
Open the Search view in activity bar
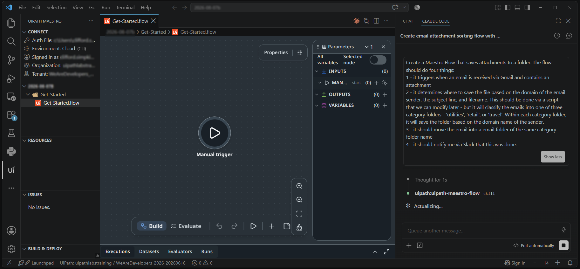coord(11,41)
